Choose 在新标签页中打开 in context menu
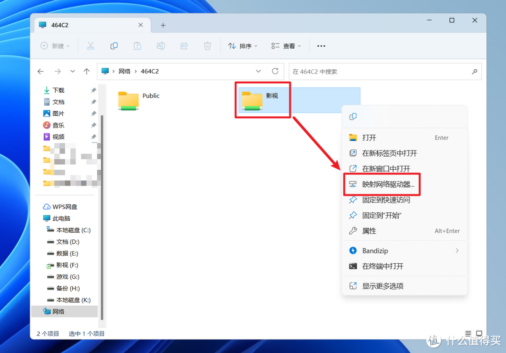The width and height of the screenshot is (506, 353). coord(404,153)
